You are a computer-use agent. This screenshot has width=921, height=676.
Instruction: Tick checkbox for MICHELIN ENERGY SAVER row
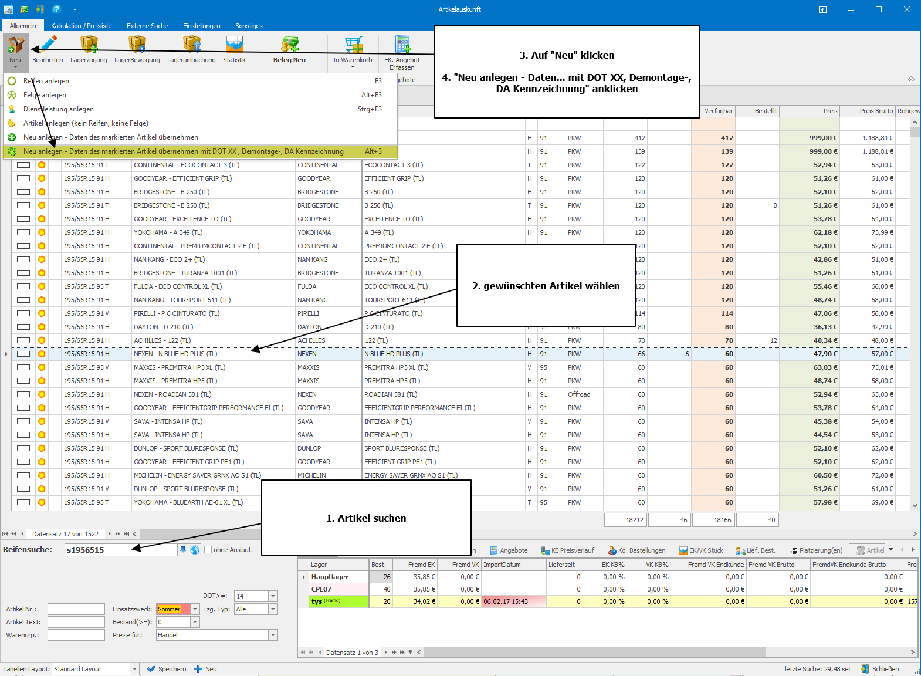pos(23,475)
